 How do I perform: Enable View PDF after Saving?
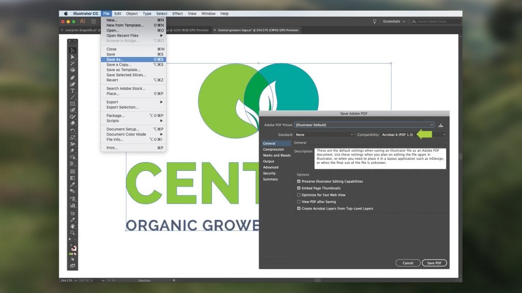coord(299,201)
